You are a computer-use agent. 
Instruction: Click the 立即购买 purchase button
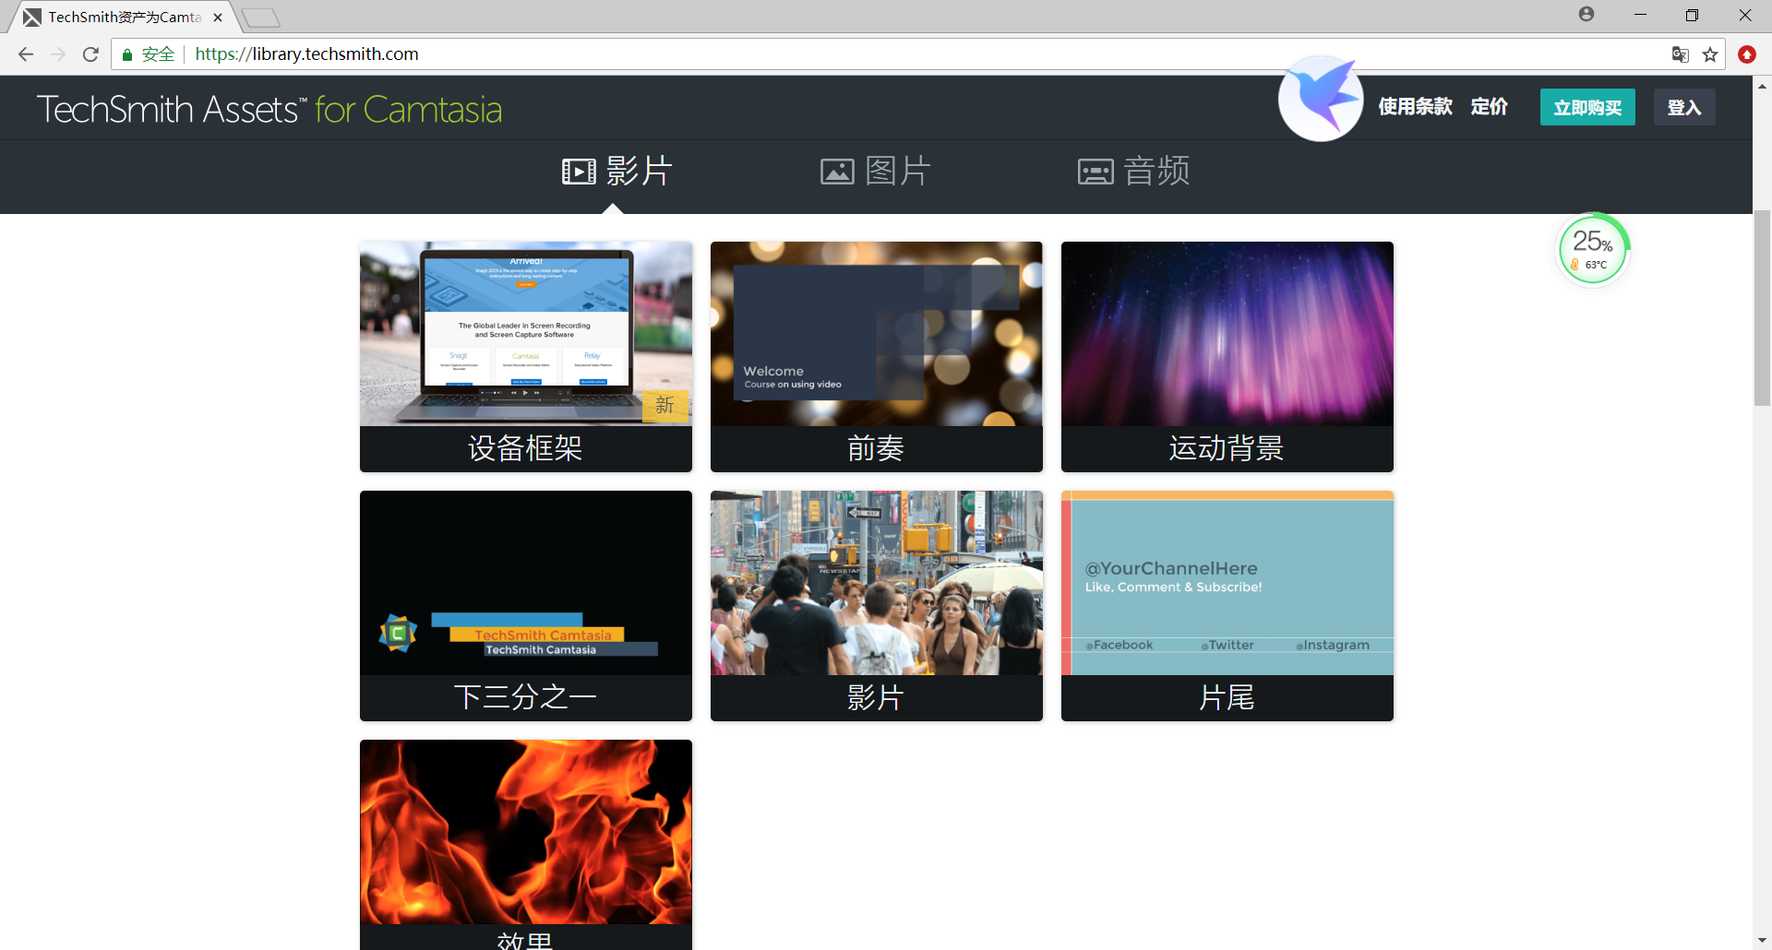(1586, 107)
